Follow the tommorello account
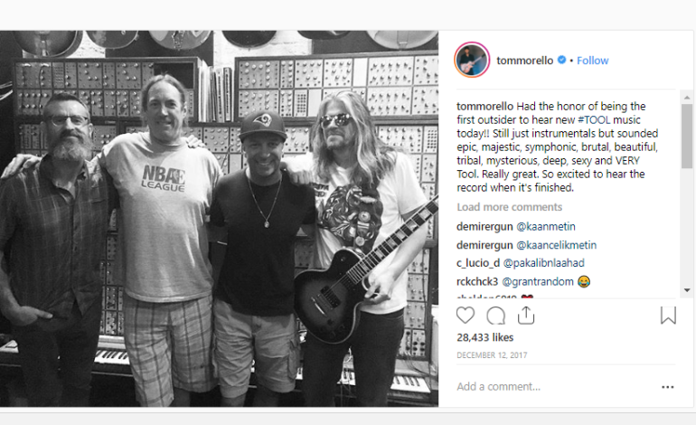 [x=593, y=61]
